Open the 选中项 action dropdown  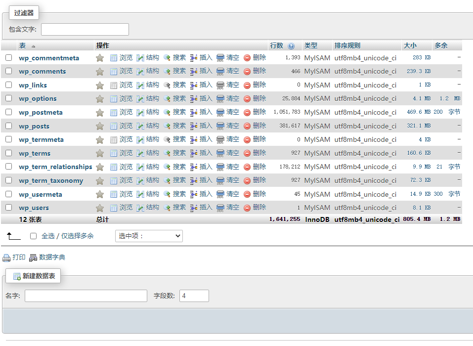(149, 236)
